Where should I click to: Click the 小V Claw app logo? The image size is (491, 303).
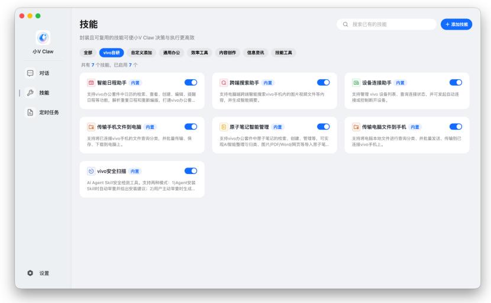pos(43,38)
